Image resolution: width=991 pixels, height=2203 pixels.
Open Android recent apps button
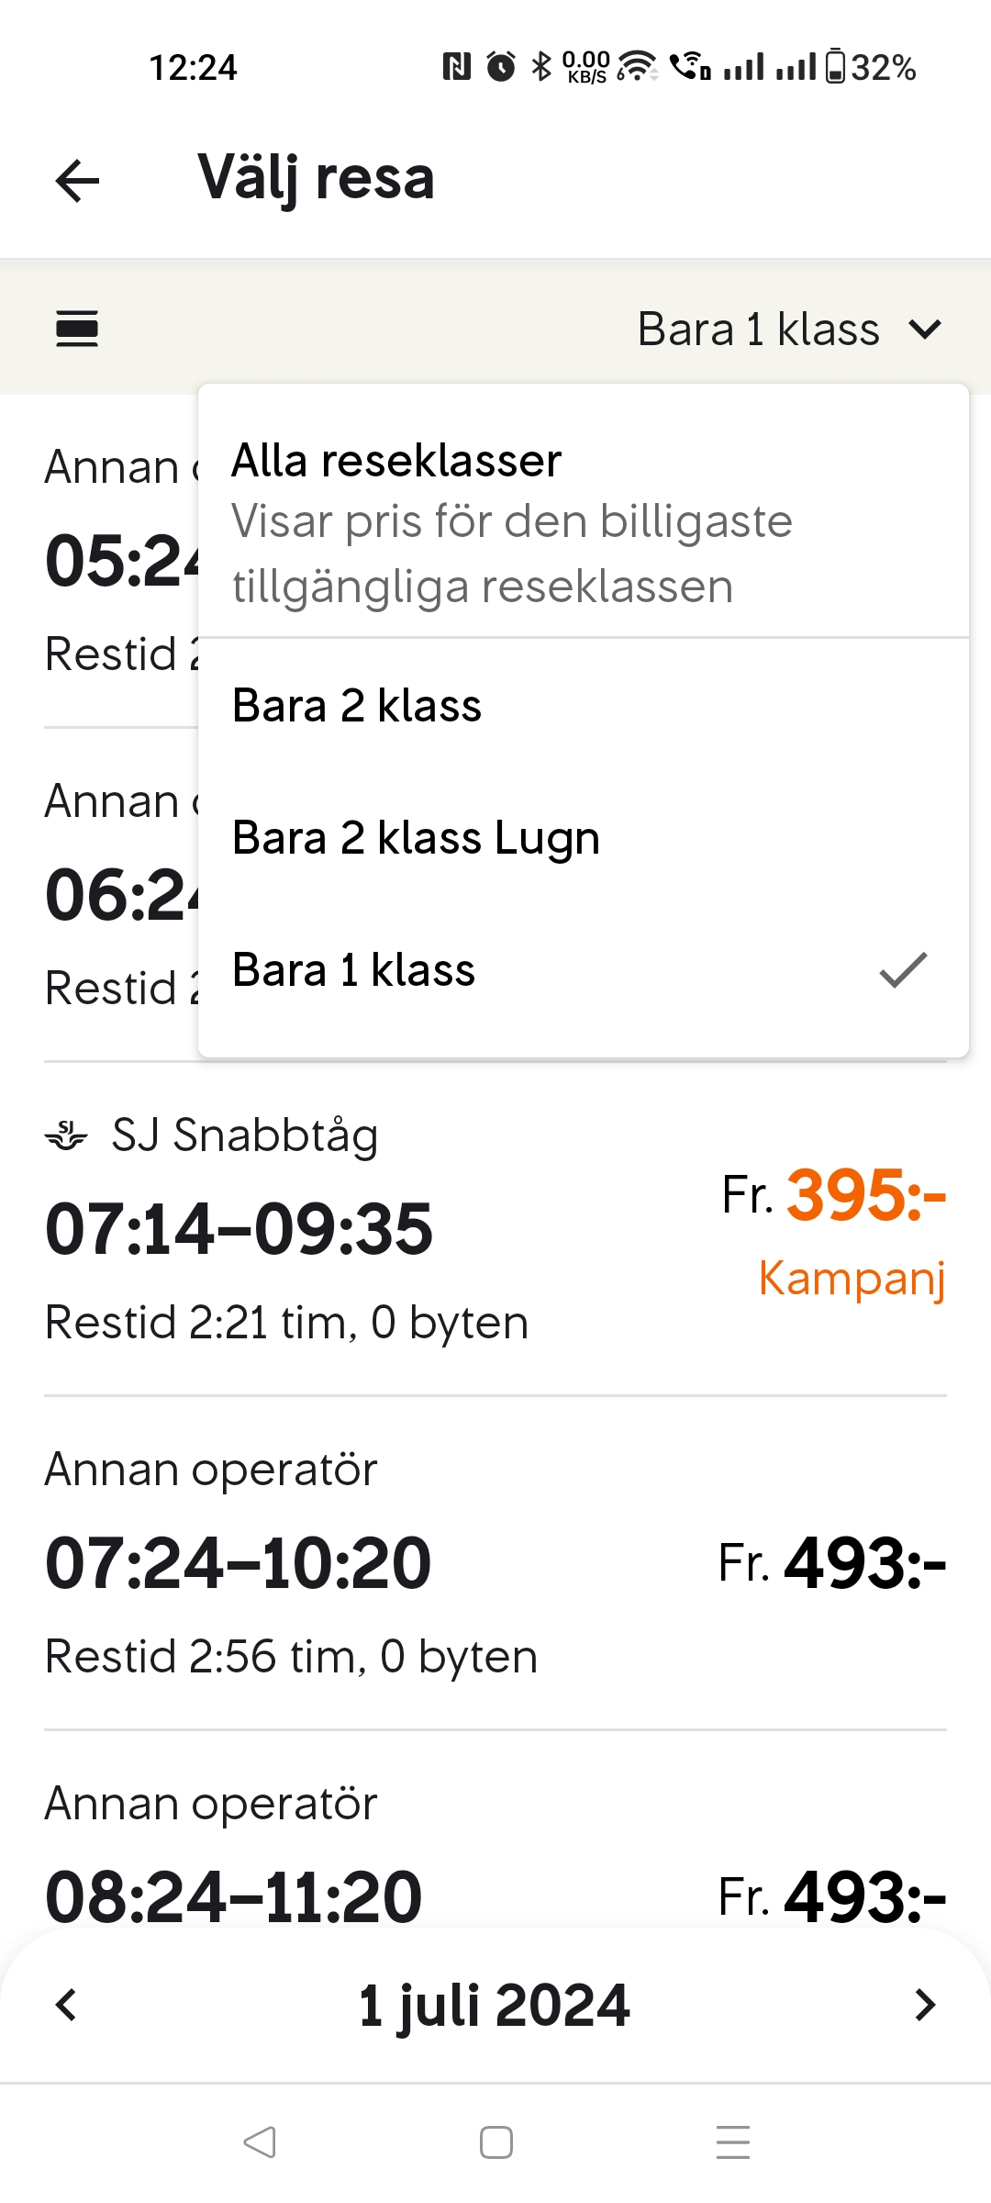tap(732, 2142)
